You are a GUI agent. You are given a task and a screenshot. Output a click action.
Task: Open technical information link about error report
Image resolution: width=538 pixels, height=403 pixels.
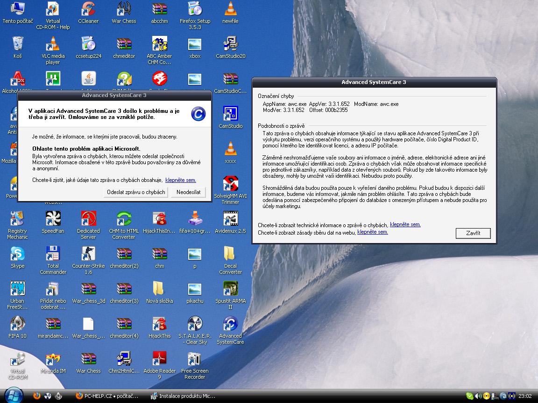(405, 225)
